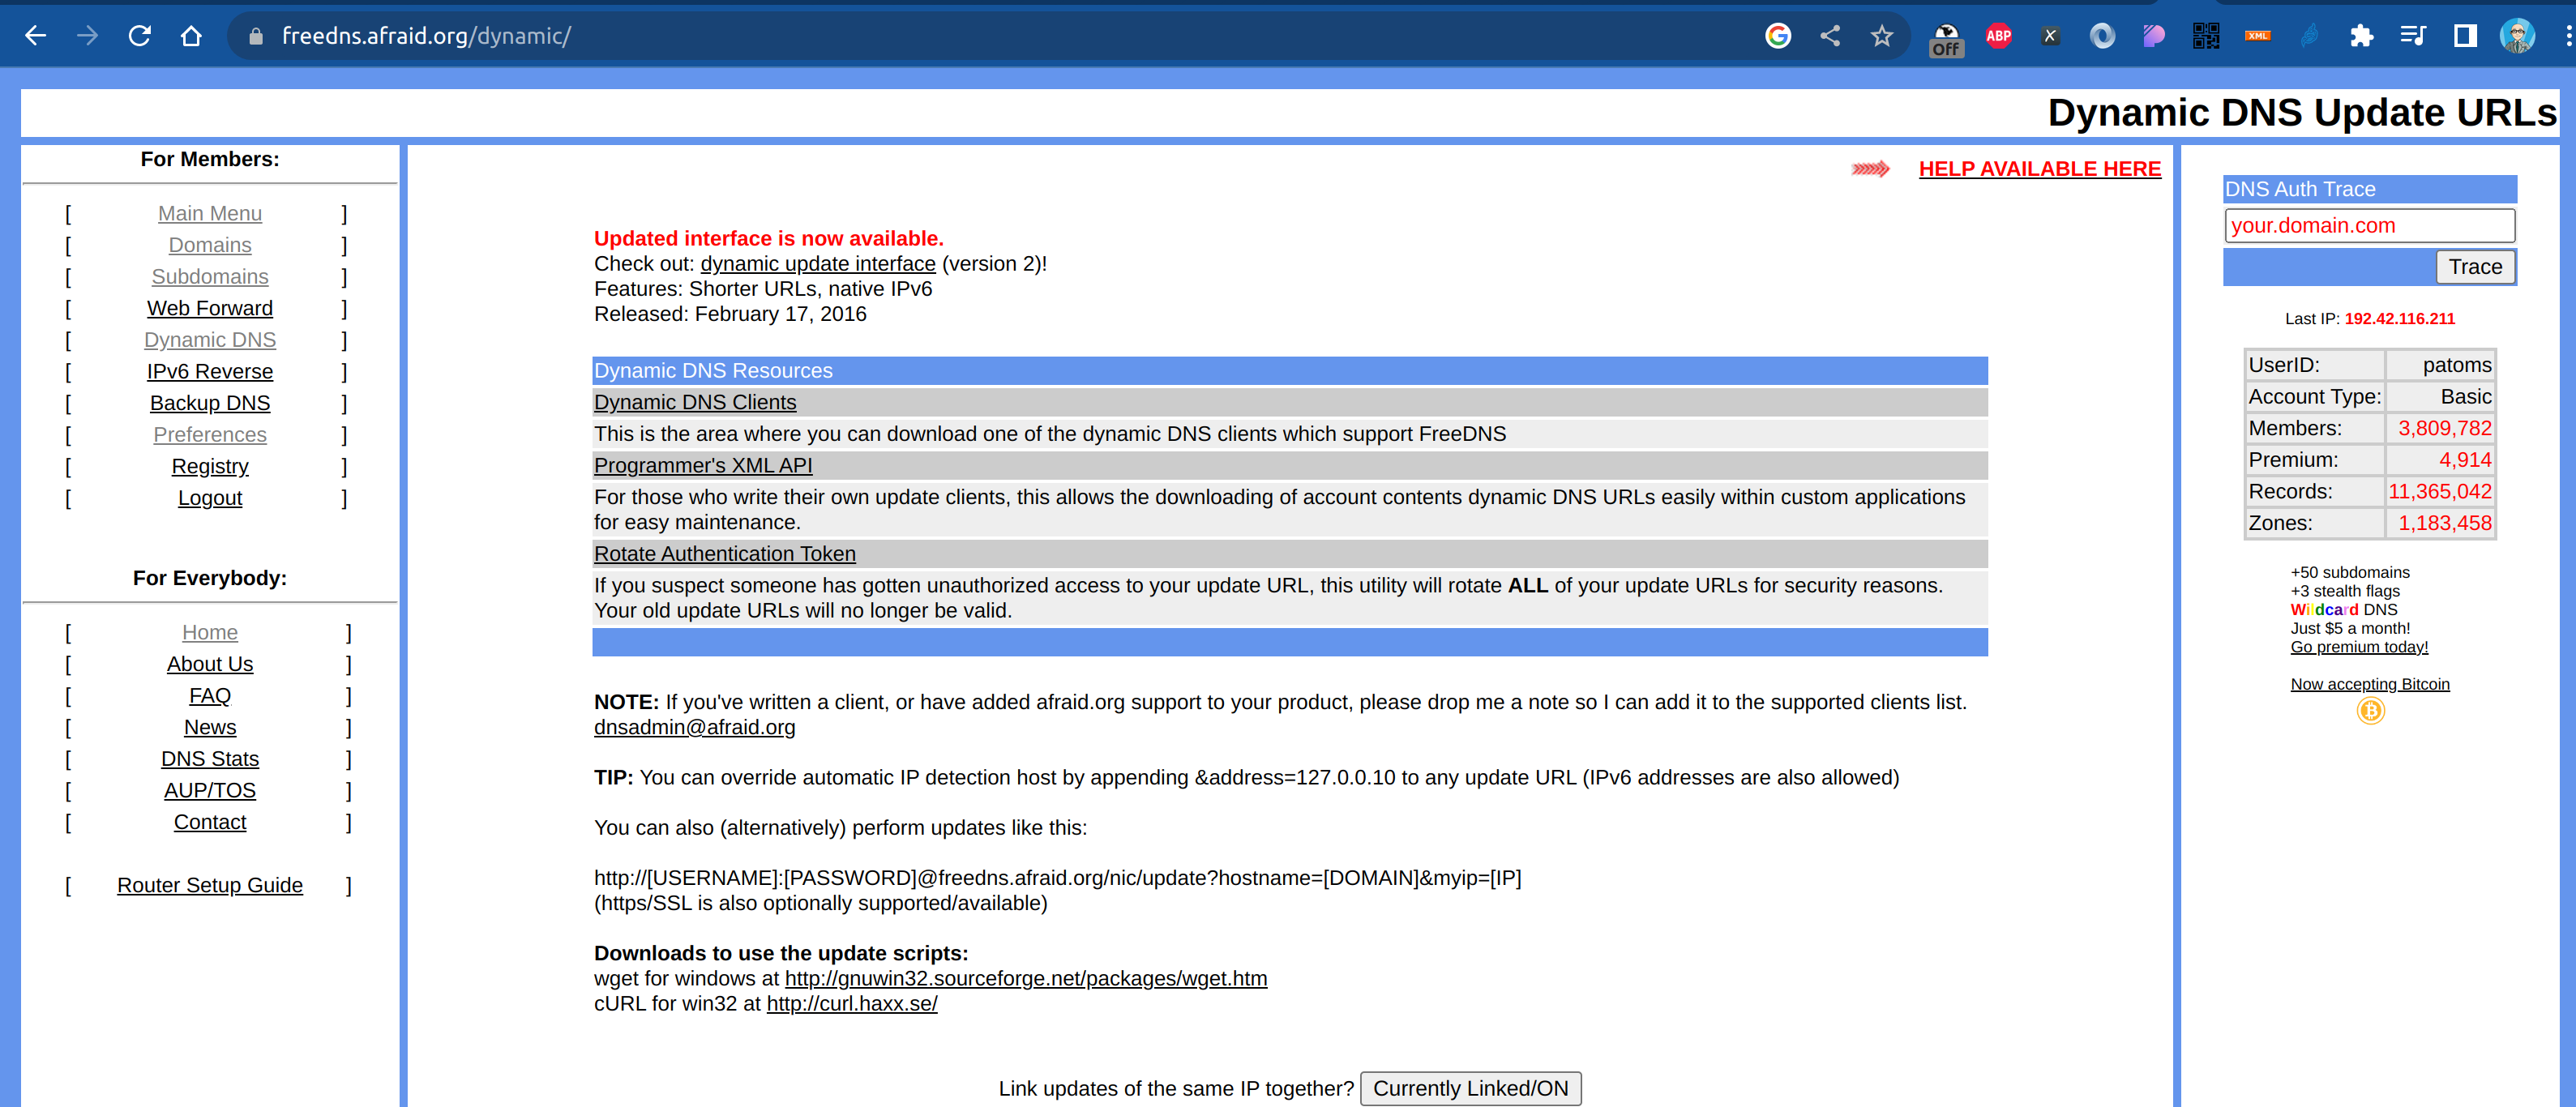Open the curl.haxx.se link
Screen dimensions: 2576x1107
click(852, 1003)
